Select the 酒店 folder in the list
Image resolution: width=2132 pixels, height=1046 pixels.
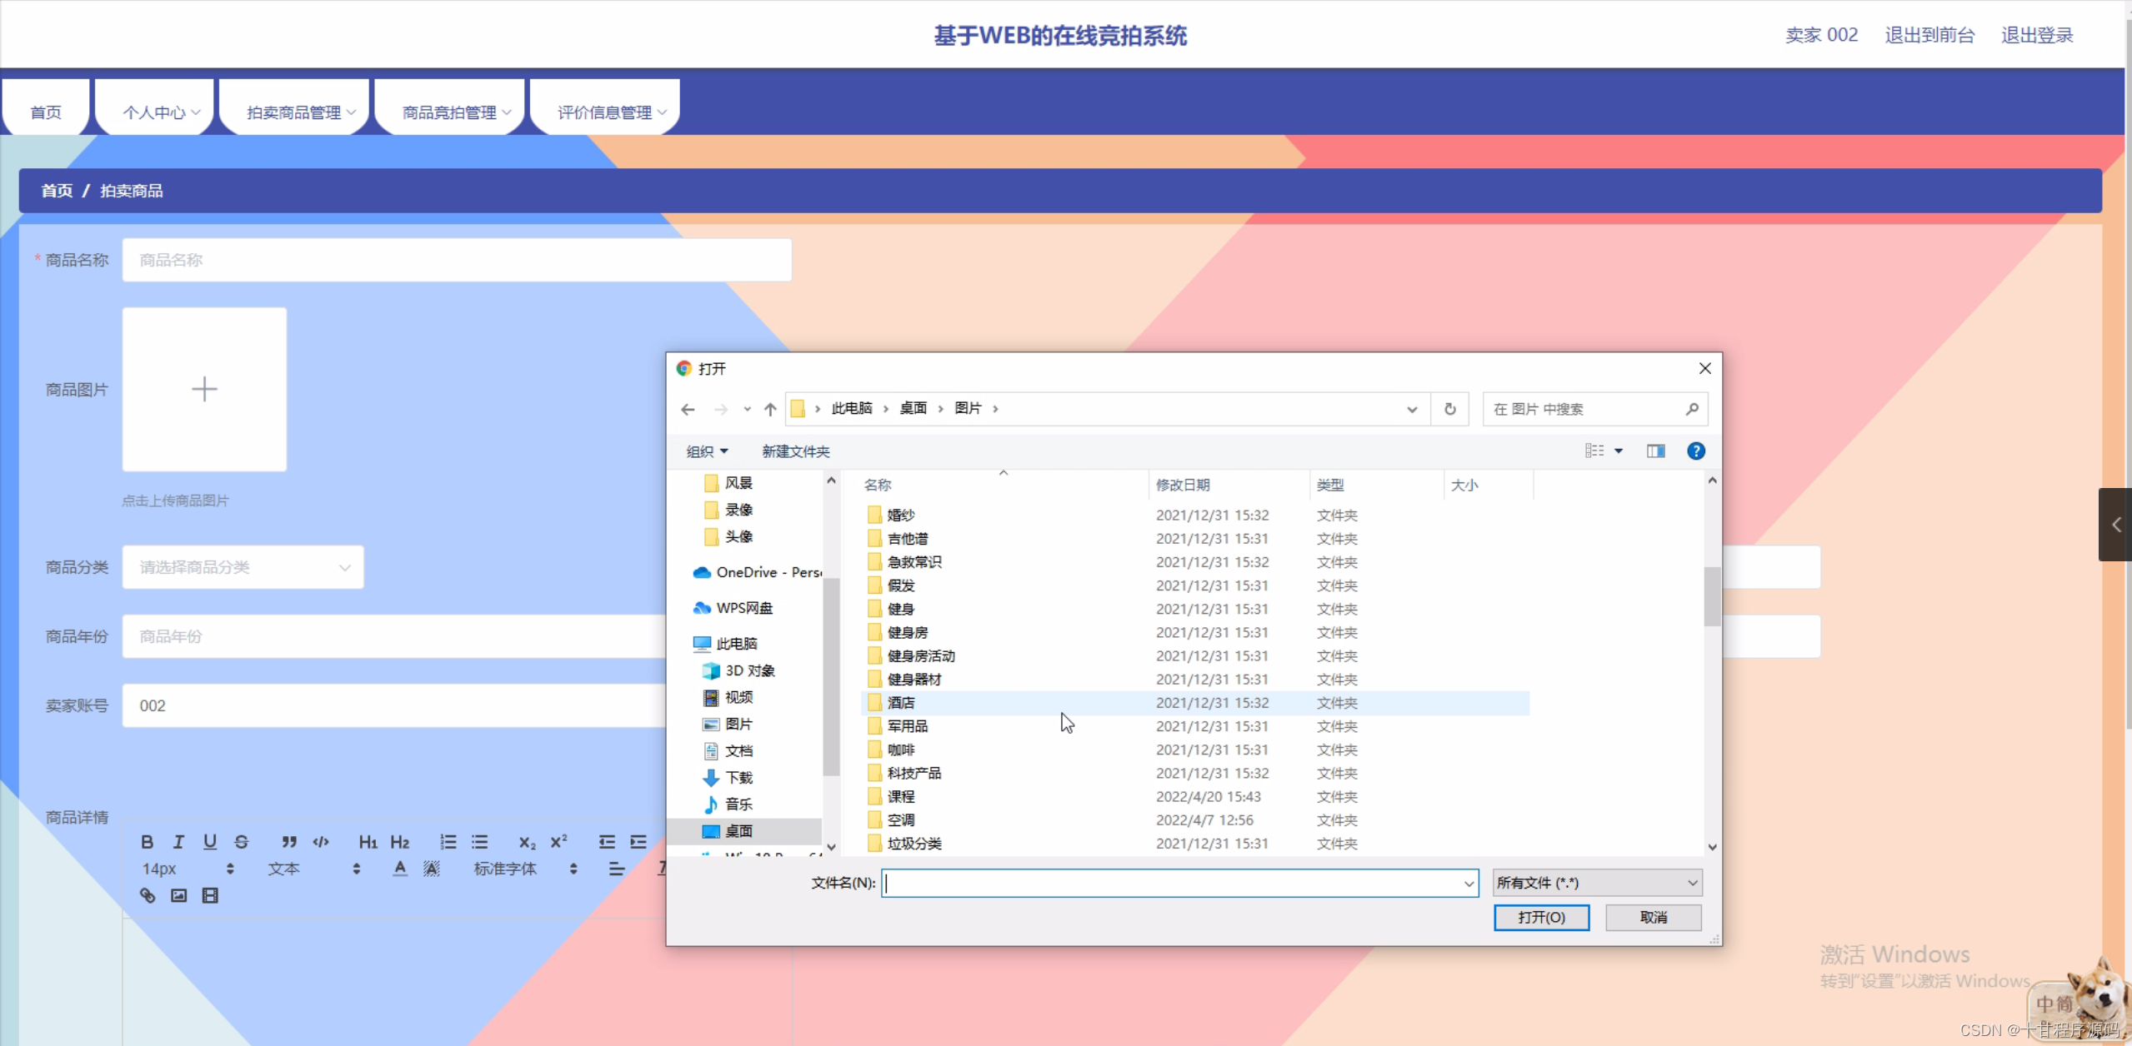[901, 703]
